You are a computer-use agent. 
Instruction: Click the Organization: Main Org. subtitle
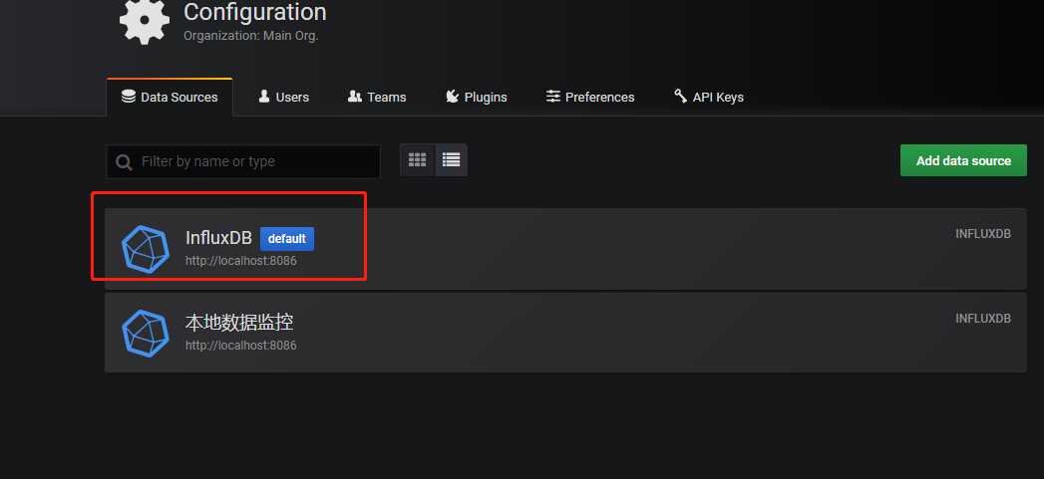[251, 36]
